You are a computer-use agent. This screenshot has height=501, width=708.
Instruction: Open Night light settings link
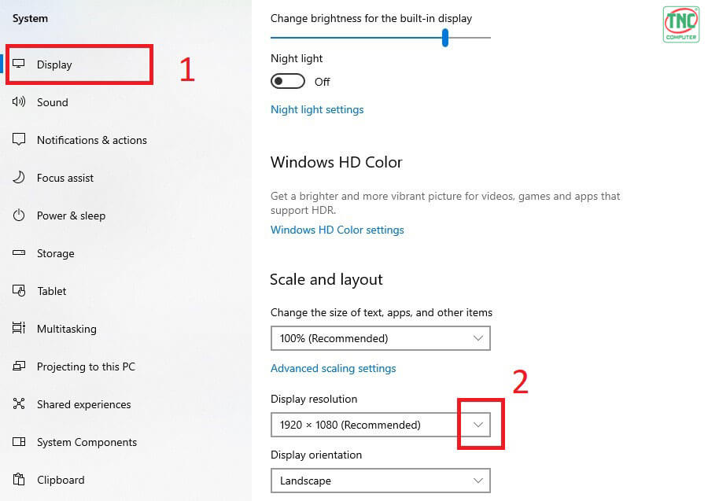pos(317,109)
